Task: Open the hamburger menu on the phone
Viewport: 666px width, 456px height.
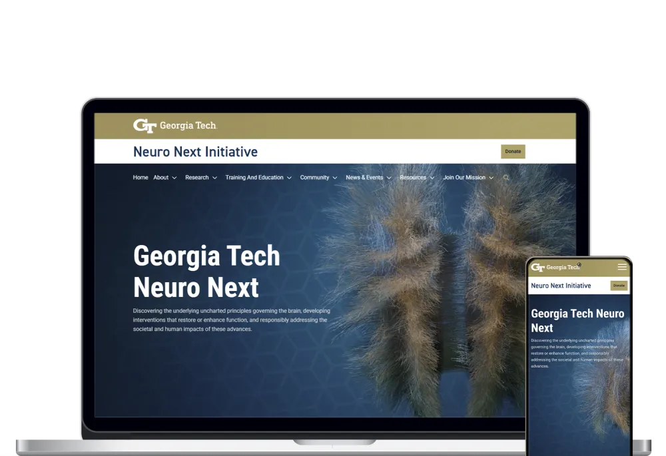Action: [622, 267]
